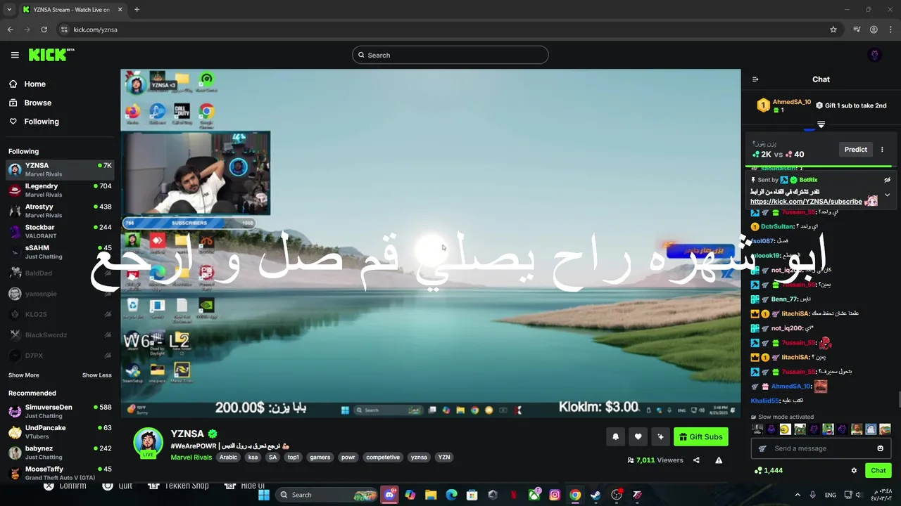901x506 pixels.
Task: Collapse the chat panel with arrow icon
Action: (755, 79)
